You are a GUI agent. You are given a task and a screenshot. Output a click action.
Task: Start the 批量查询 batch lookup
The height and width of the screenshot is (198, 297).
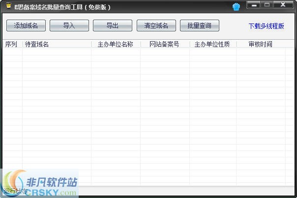pos(200,25)
